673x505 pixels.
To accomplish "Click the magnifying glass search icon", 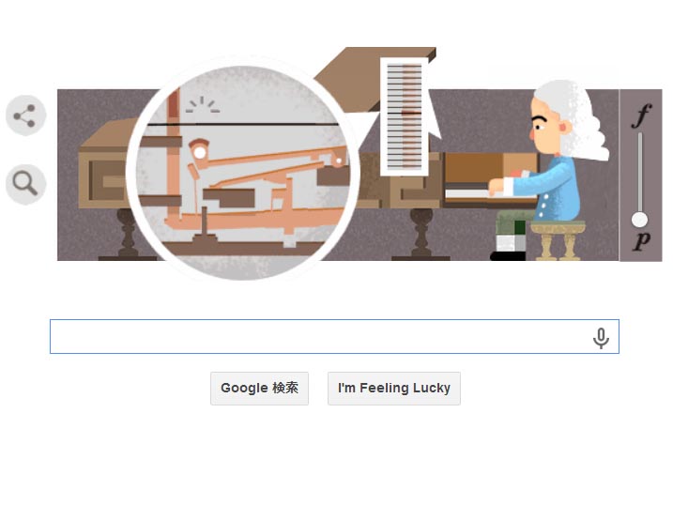I will [x=25, y=184].
